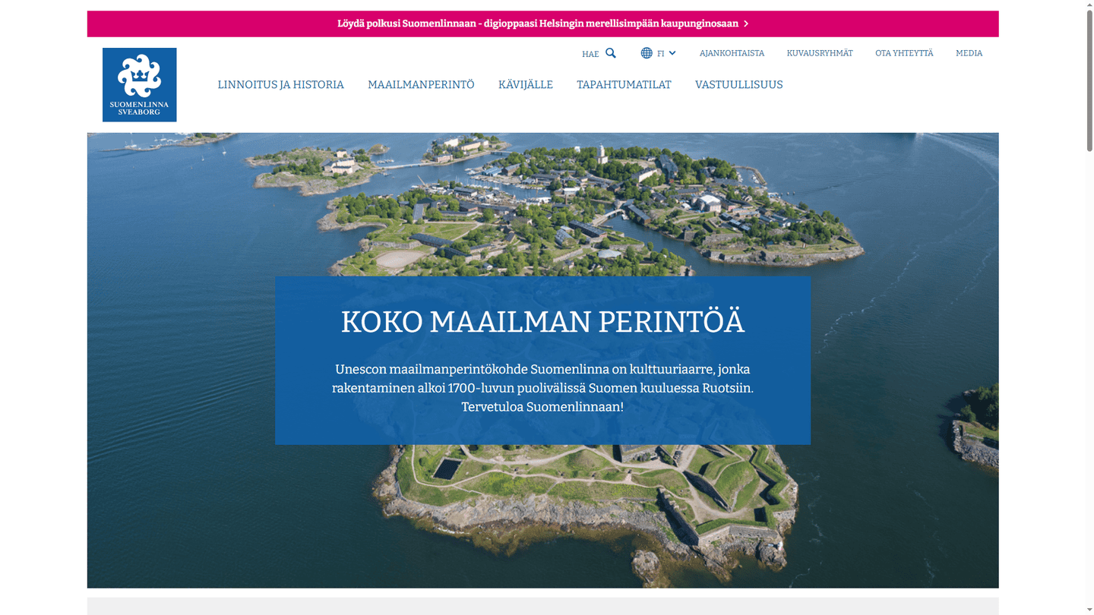The height and width of the screenshot is (615, 1094).
Task: Go to Kuvausryhmät page
Action: click(x=820, y=53)
